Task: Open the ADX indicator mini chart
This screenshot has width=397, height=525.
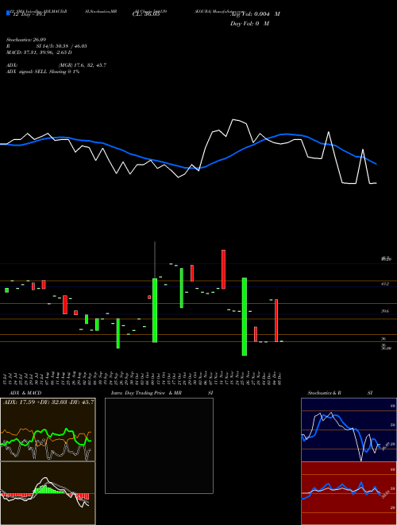Action: pos(48,430)
